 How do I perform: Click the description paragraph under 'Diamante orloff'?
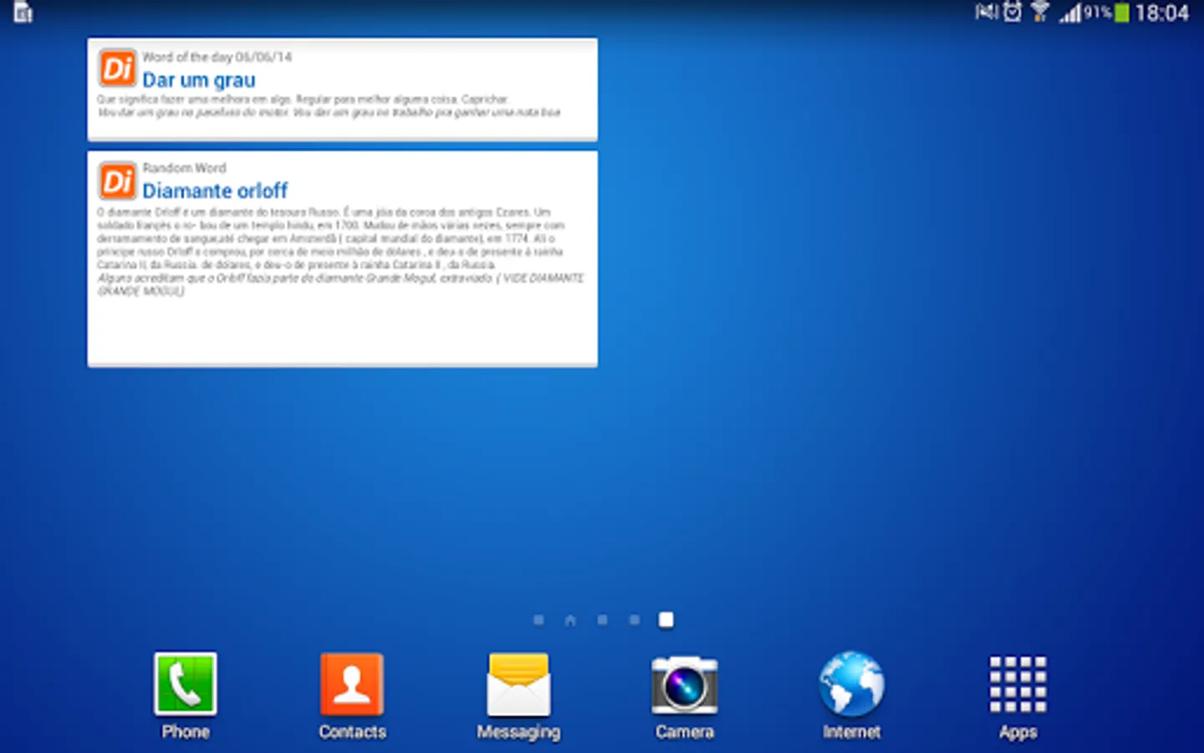click(x=340, y=251)
